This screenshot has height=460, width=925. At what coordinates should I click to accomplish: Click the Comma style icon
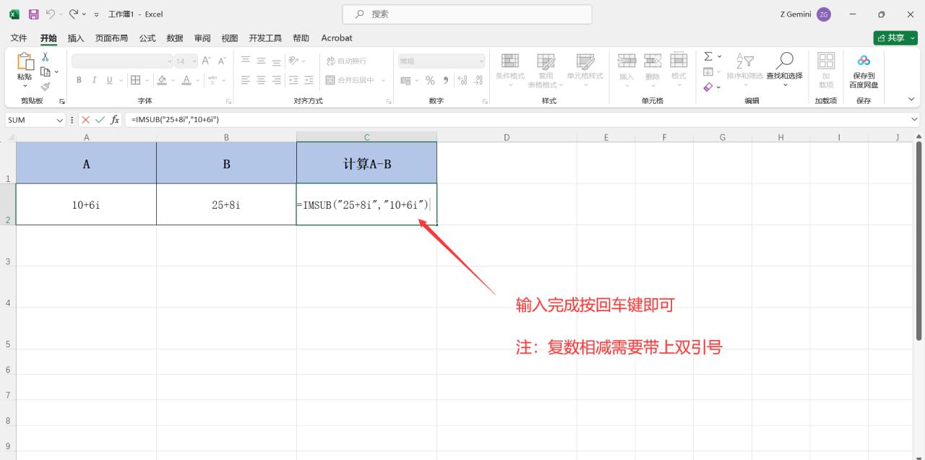[446, 80]
